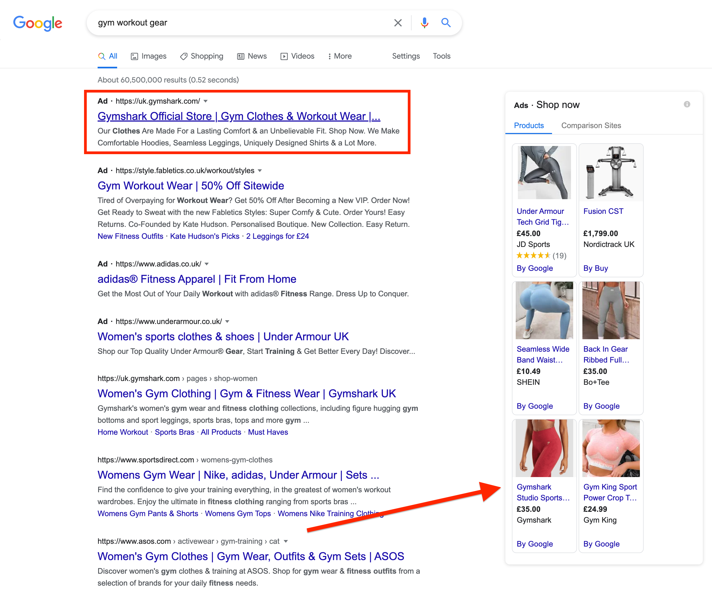Image resolution: width=712 pixels, height=597 pixels.
Task: Click the Home Workout sitelink
Action: pyautogui.click(x=123, y=432)
